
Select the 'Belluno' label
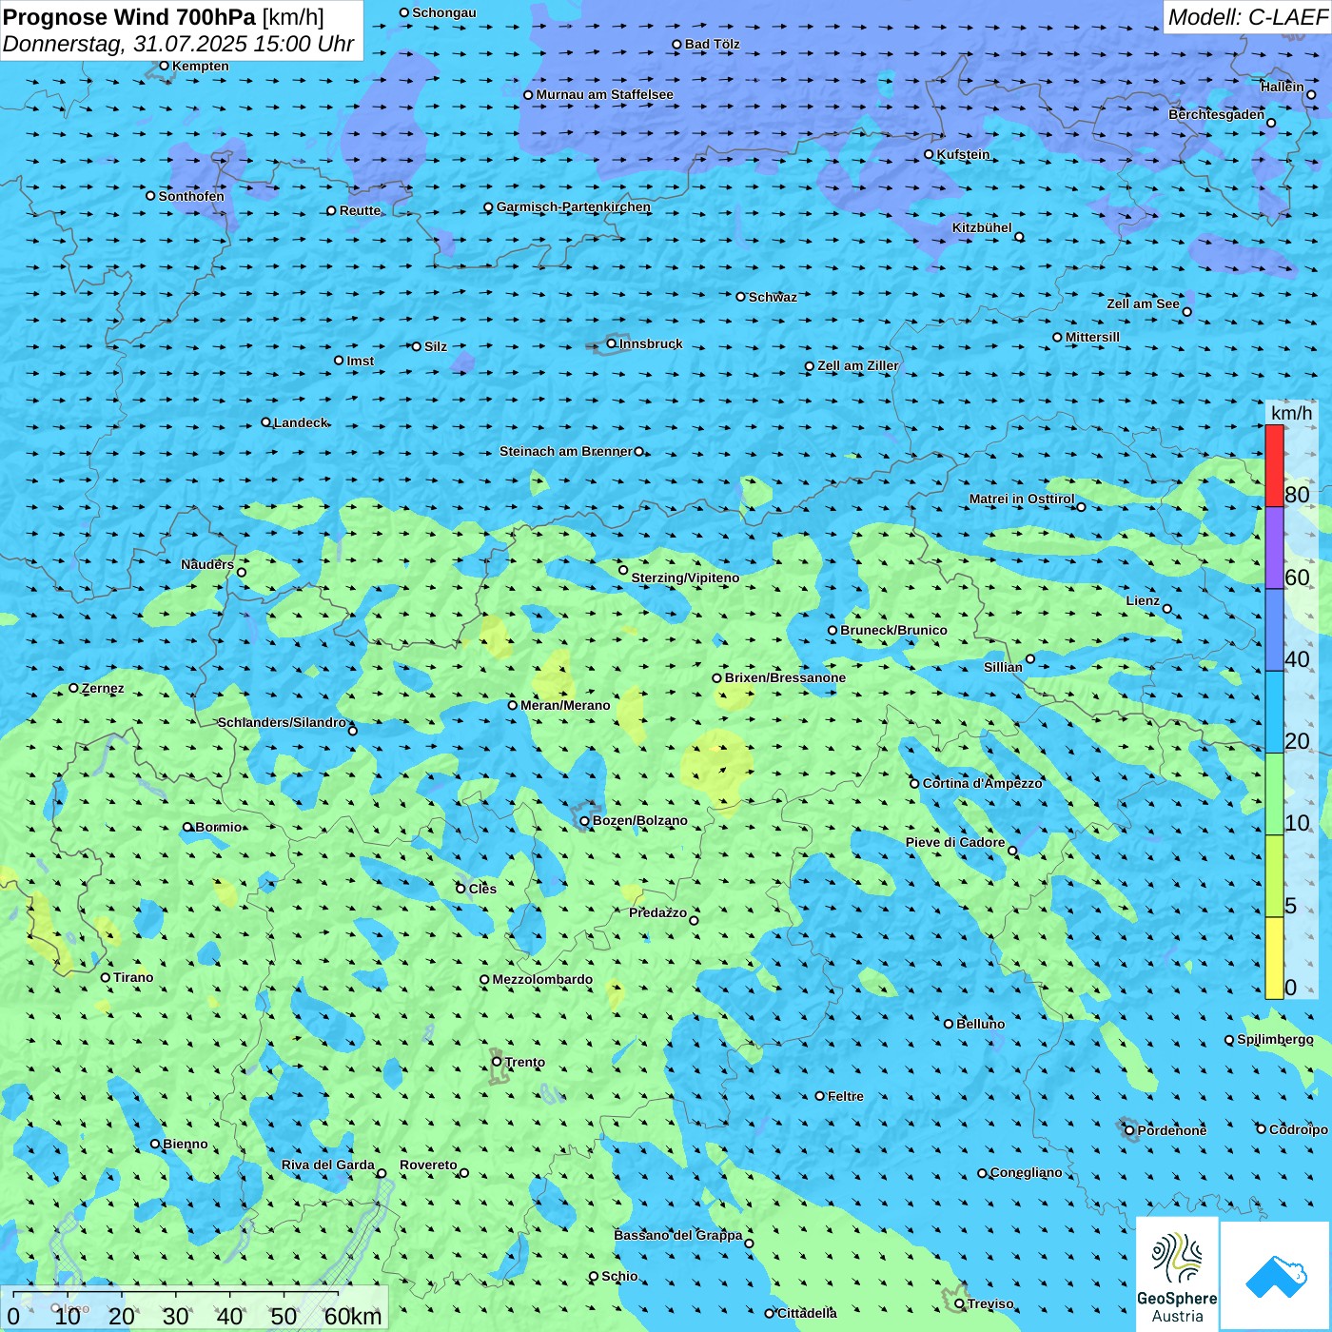click(981, 1024)
